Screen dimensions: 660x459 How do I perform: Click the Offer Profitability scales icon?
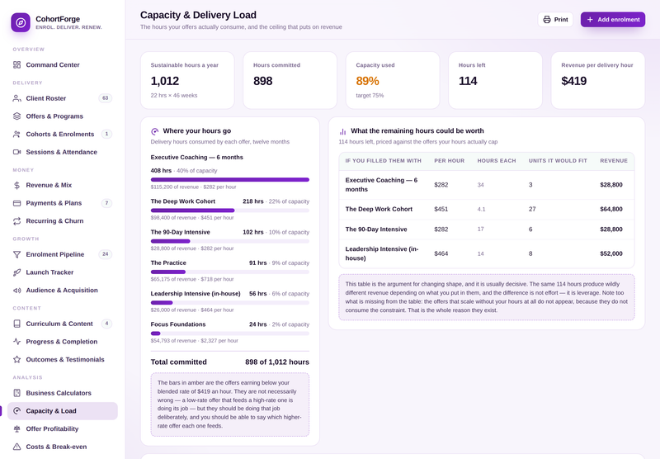click(x=16, y=428)
